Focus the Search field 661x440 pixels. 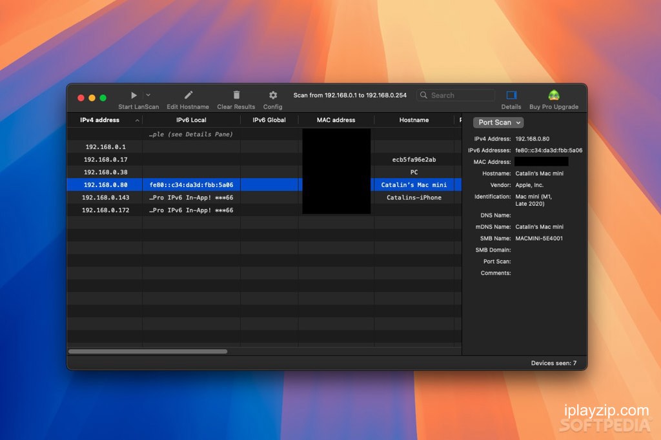[x=456, y=95]
